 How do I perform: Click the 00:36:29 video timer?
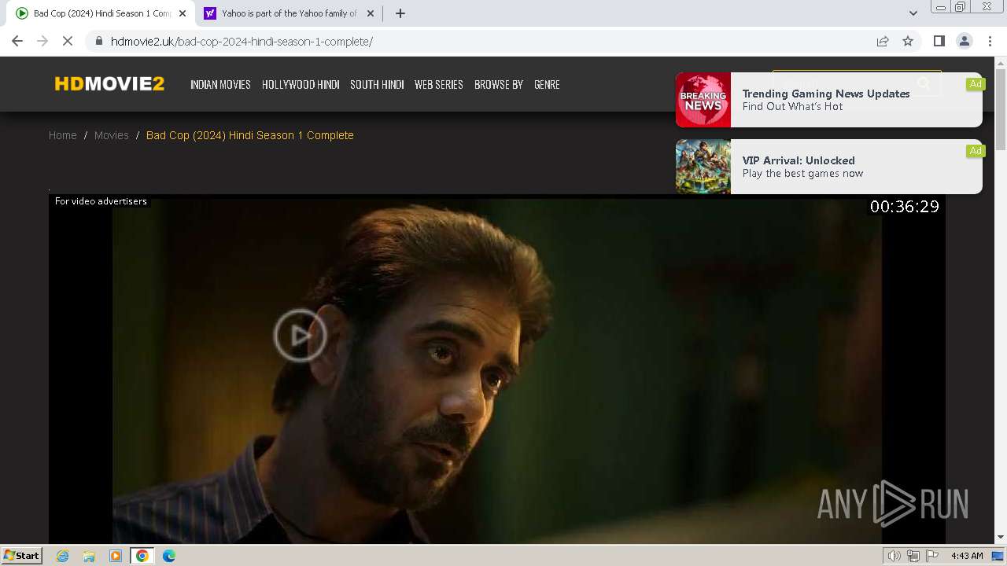pos(905,207)
